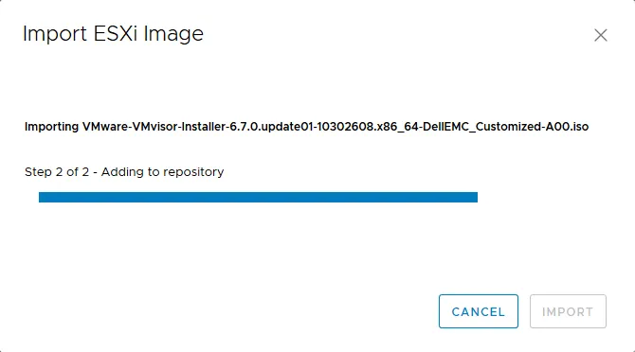Image resolution: width=635 pixels, height=352 pixels.
Task: Click the word 'Importing' before the file name
Action: (x=51, y=127)
